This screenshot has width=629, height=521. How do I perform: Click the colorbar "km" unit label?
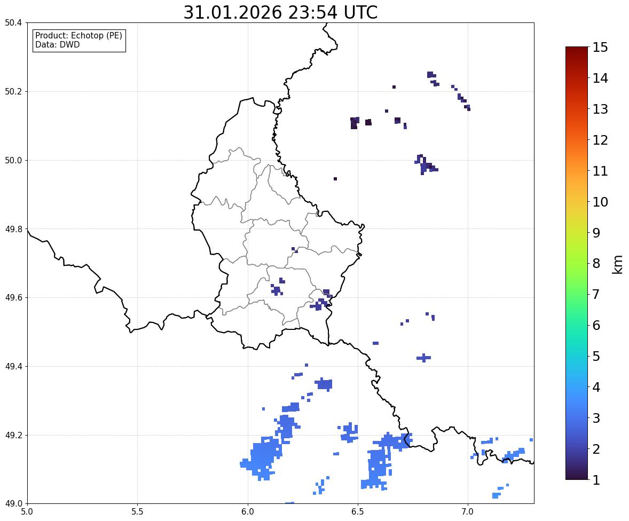tap(618, 264)
